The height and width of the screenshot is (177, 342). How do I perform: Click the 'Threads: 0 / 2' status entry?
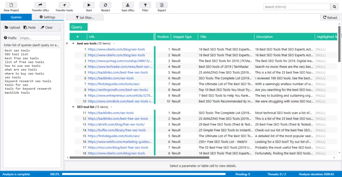pyautogui.click(x=277, y=174)
